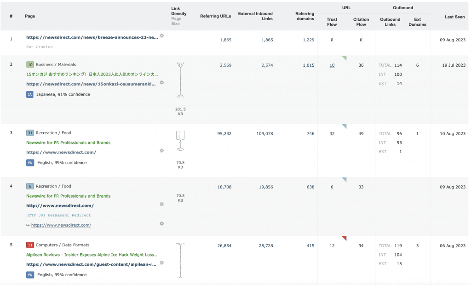The image size is (471, 285).
Task: Sort by Last Seen column header
Action: [454, 17]
